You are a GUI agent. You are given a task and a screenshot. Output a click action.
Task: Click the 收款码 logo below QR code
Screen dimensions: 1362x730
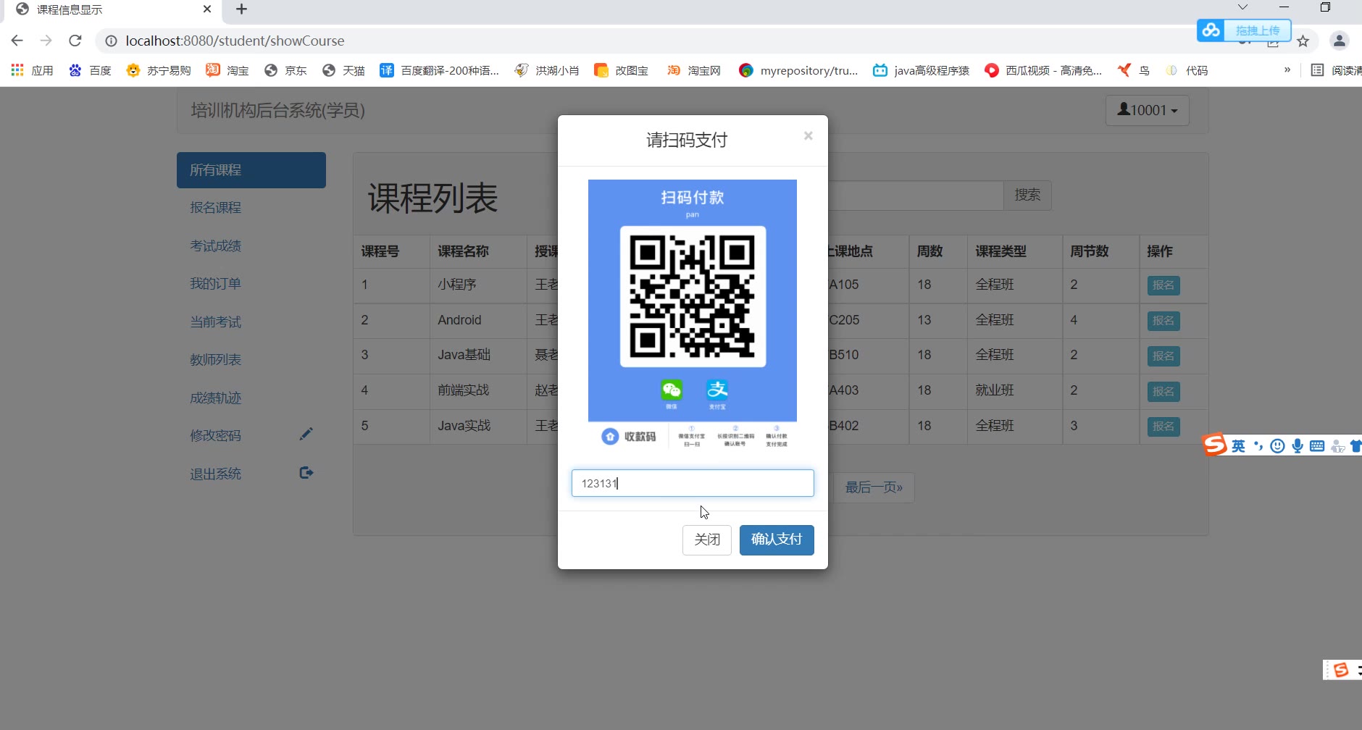(629, 437)
